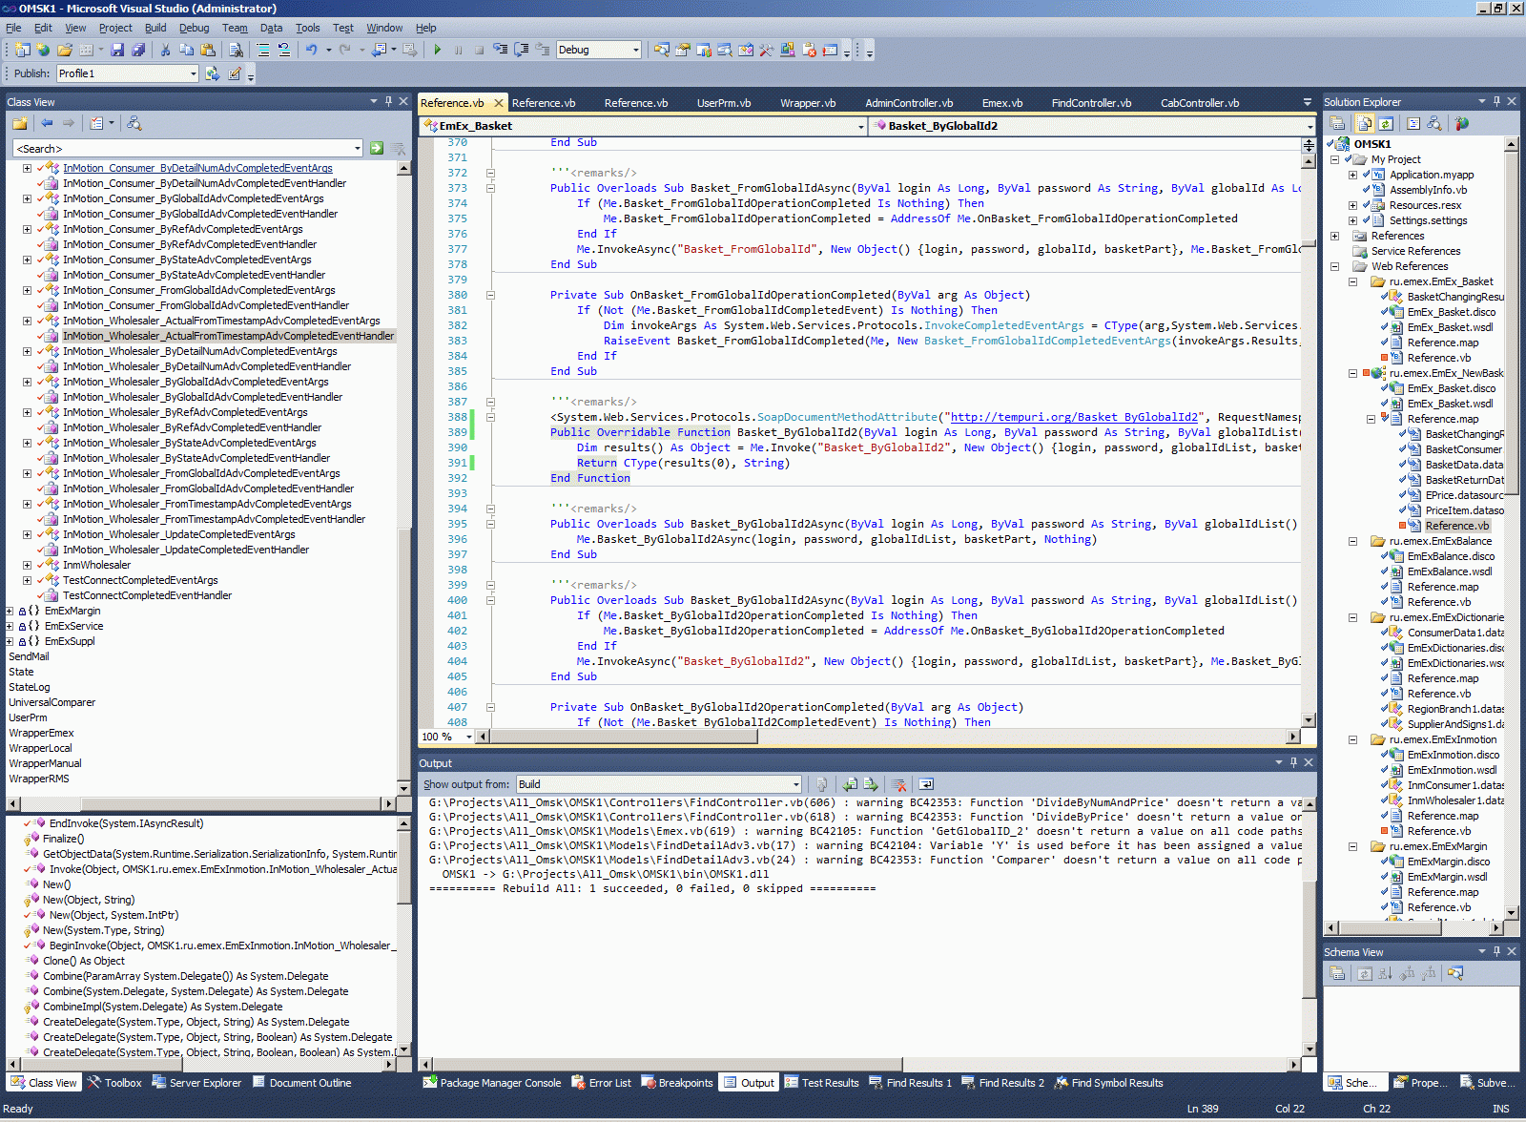Open the Debug configuration dropdown
The image size is (1526, 1122).
[x=635, y=50]
